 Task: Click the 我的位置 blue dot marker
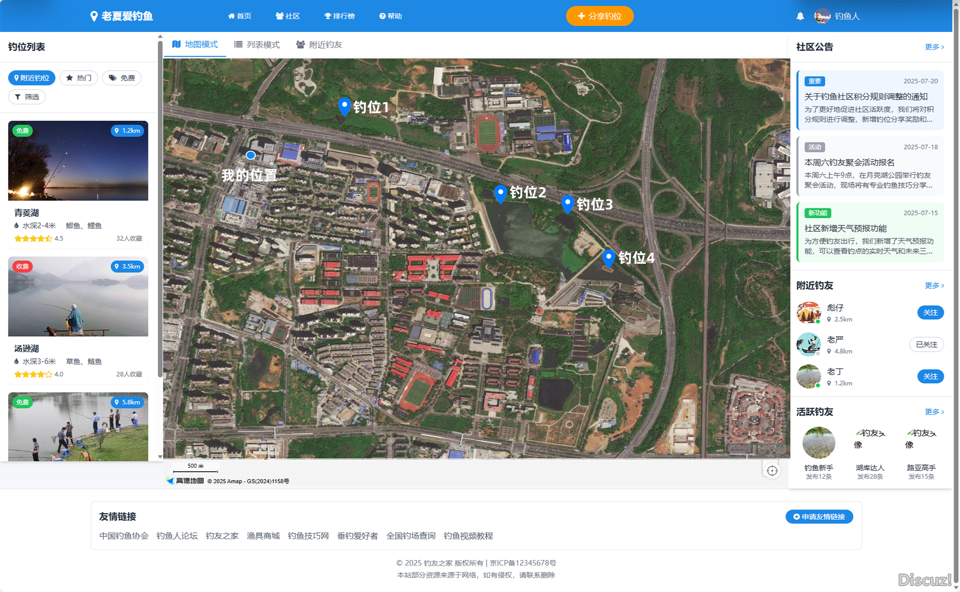(251, 155)
